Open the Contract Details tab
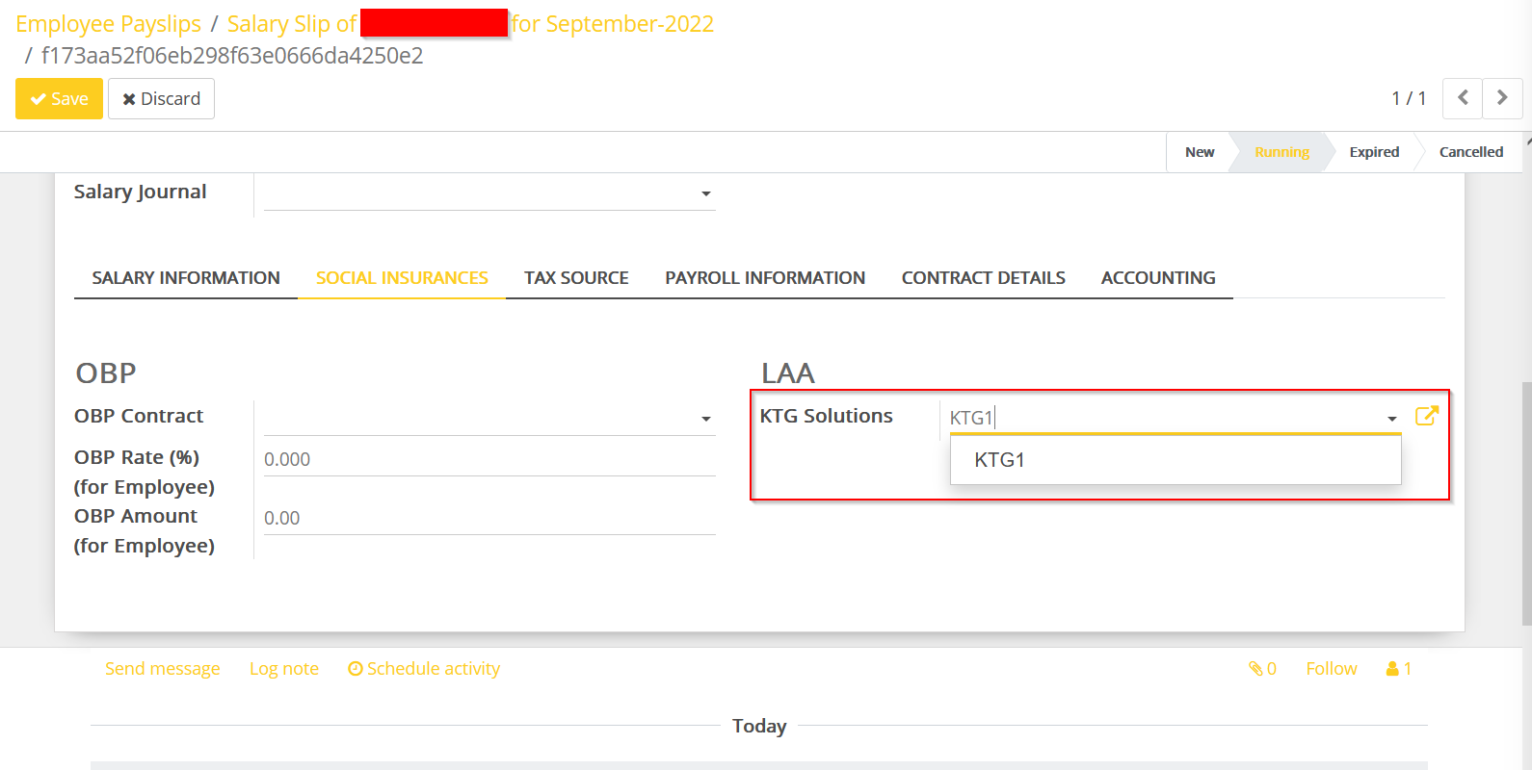The image size is (1532, 770). point(983,278)
